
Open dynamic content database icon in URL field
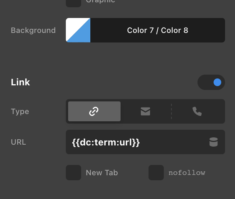click(214, 142)
